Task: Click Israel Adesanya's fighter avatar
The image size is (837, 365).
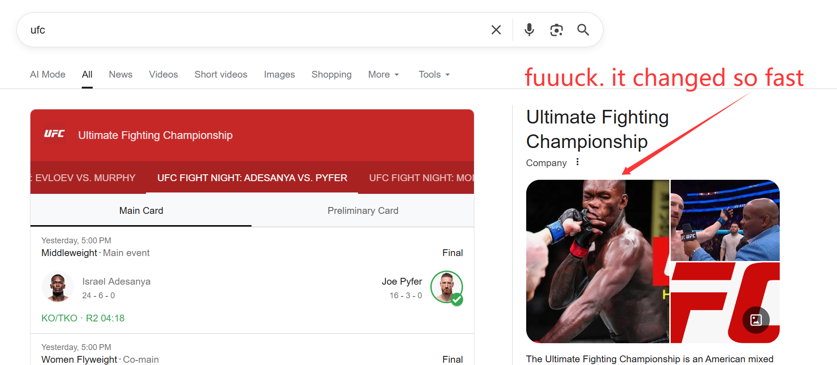Action: (58, 287)
